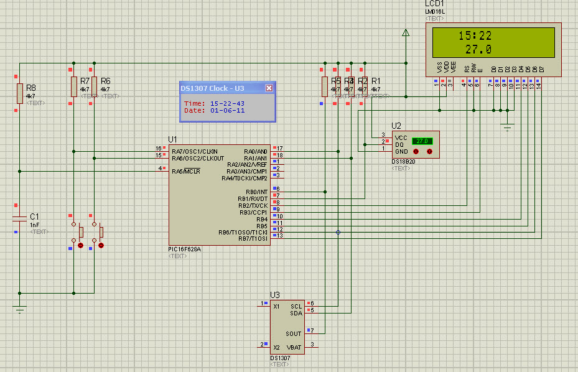Click the power terminal arrow left of LCD
The height and width of the screenshot is (372, 578).
[x=406, y=33]
